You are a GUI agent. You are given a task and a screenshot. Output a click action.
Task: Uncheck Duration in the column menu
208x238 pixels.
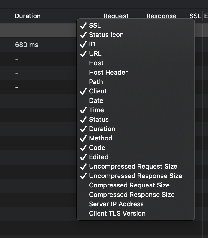tap(136, 129)
